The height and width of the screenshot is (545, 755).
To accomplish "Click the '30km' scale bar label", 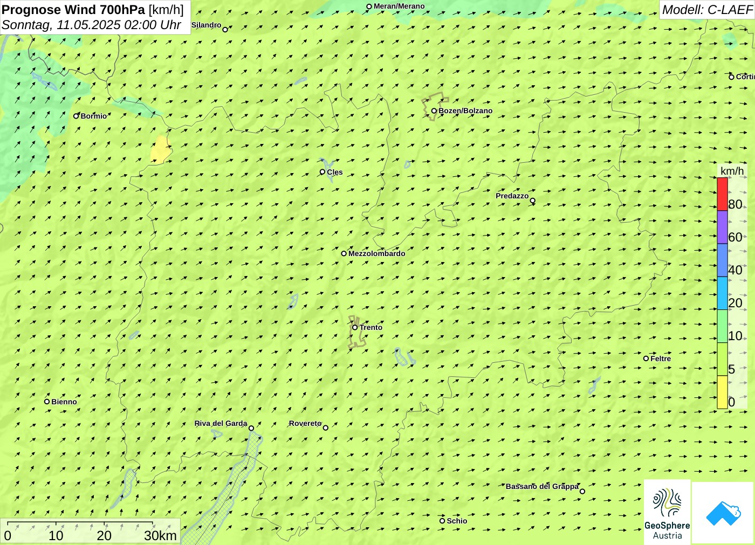I will click(x=160, y=536).
